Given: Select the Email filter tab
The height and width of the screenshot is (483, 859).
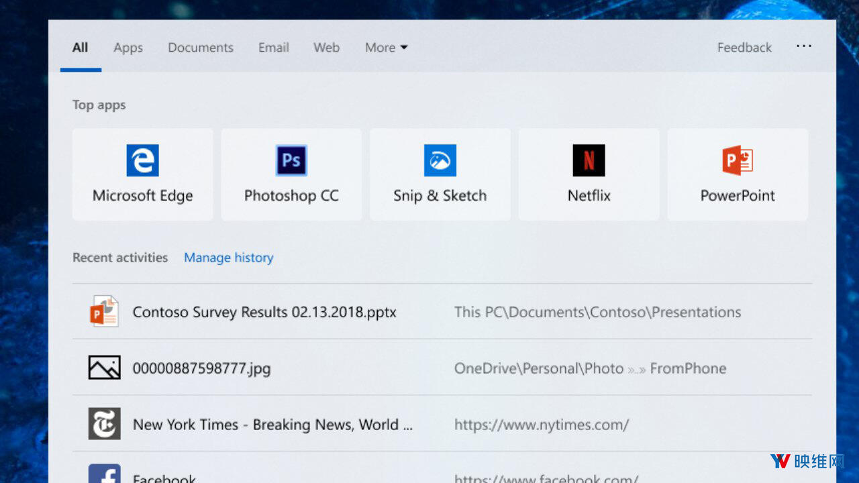Looking at the screenshot, I should pyautogui.click(x=273, y=48).
